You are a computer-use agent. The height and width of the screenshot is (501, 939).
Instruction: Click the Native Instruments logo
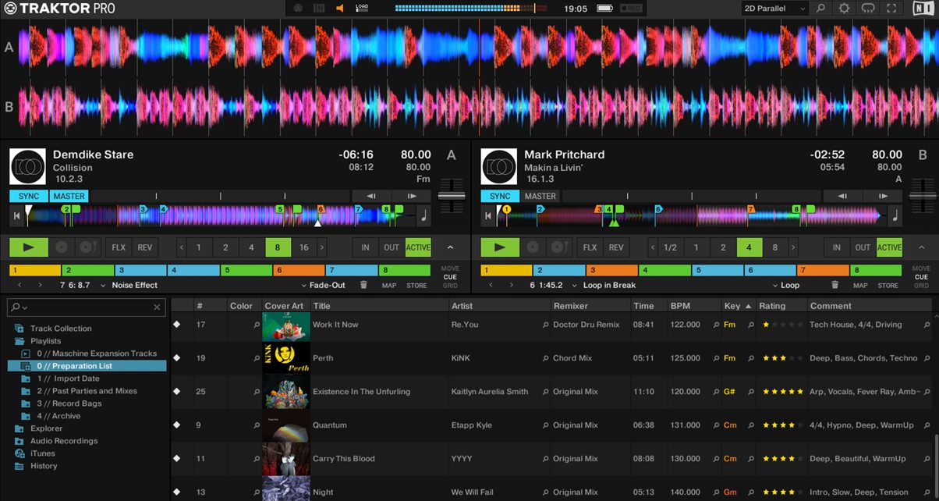[x=923, y=9]
